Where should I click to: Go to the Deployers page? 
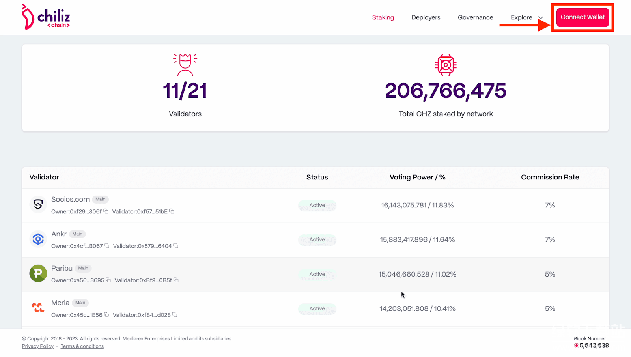[x=426, y=17]
